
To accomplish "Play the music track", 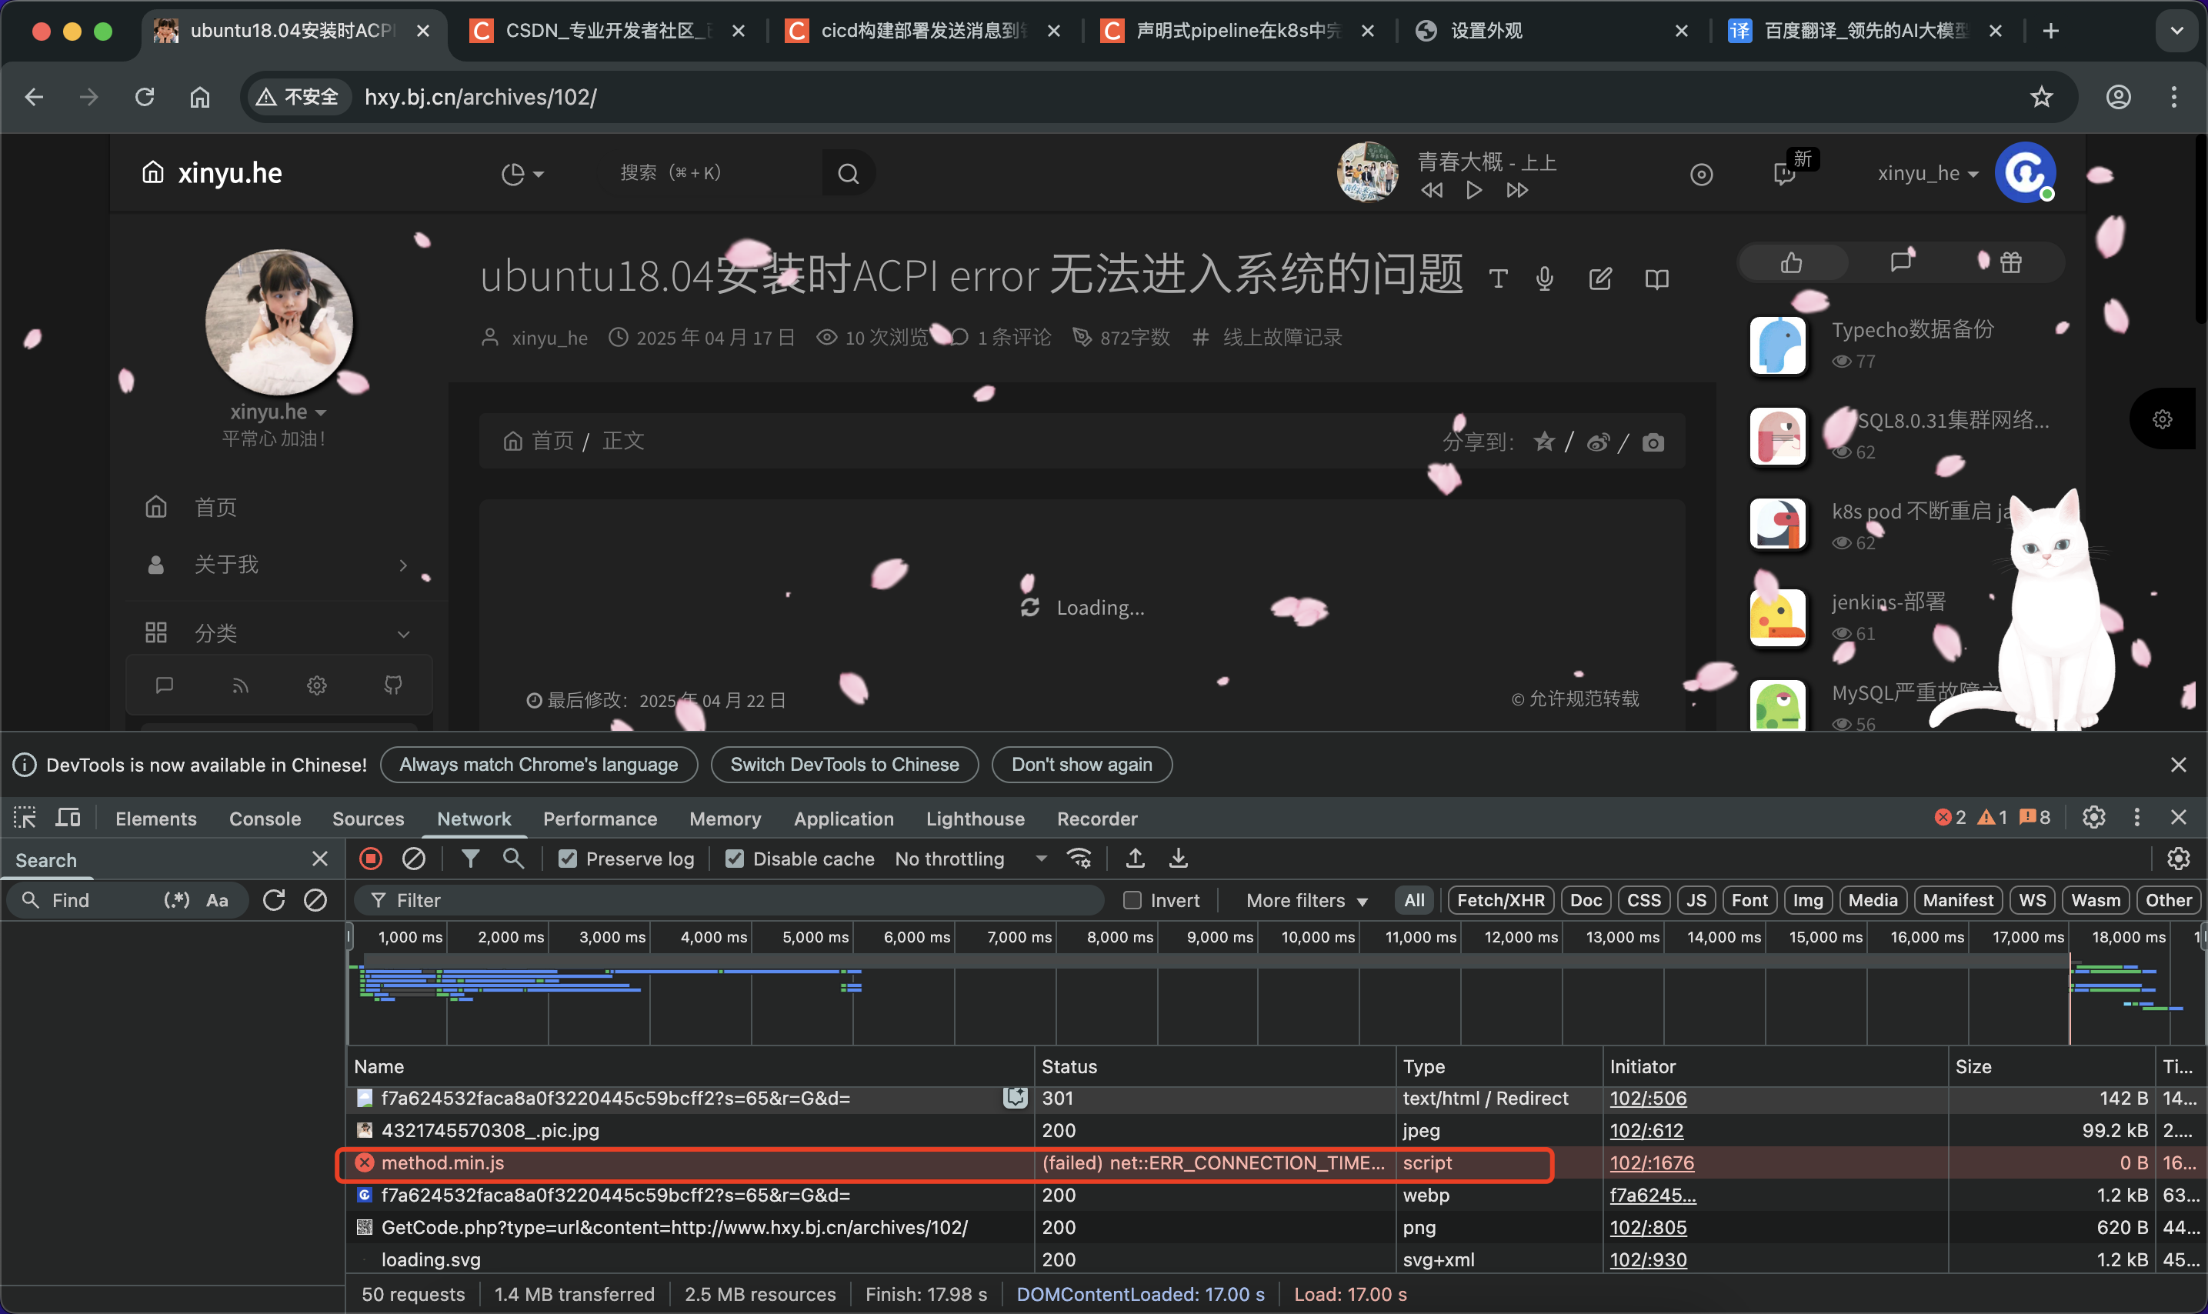I will [x=1474, y=190].
